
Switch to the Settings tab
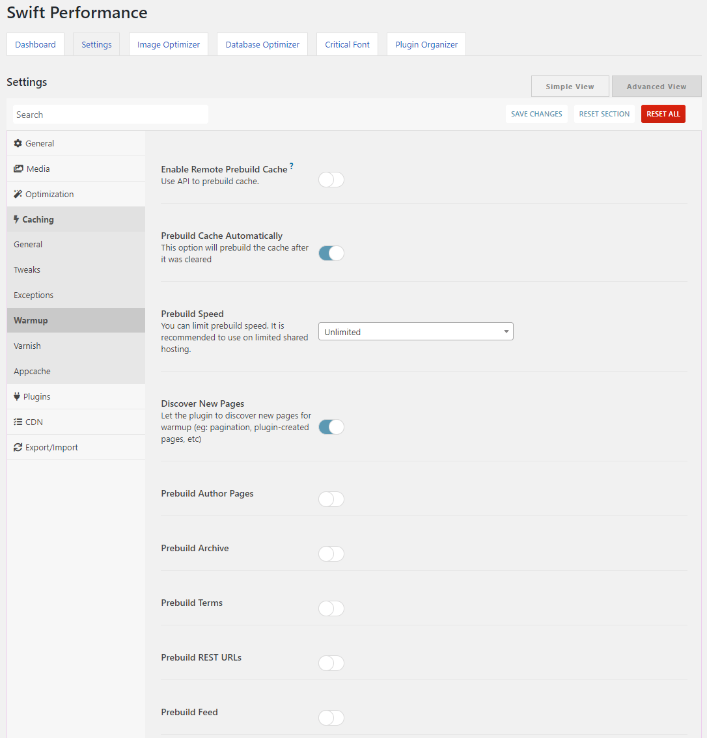pyautogui.click(x=96, y=44)
